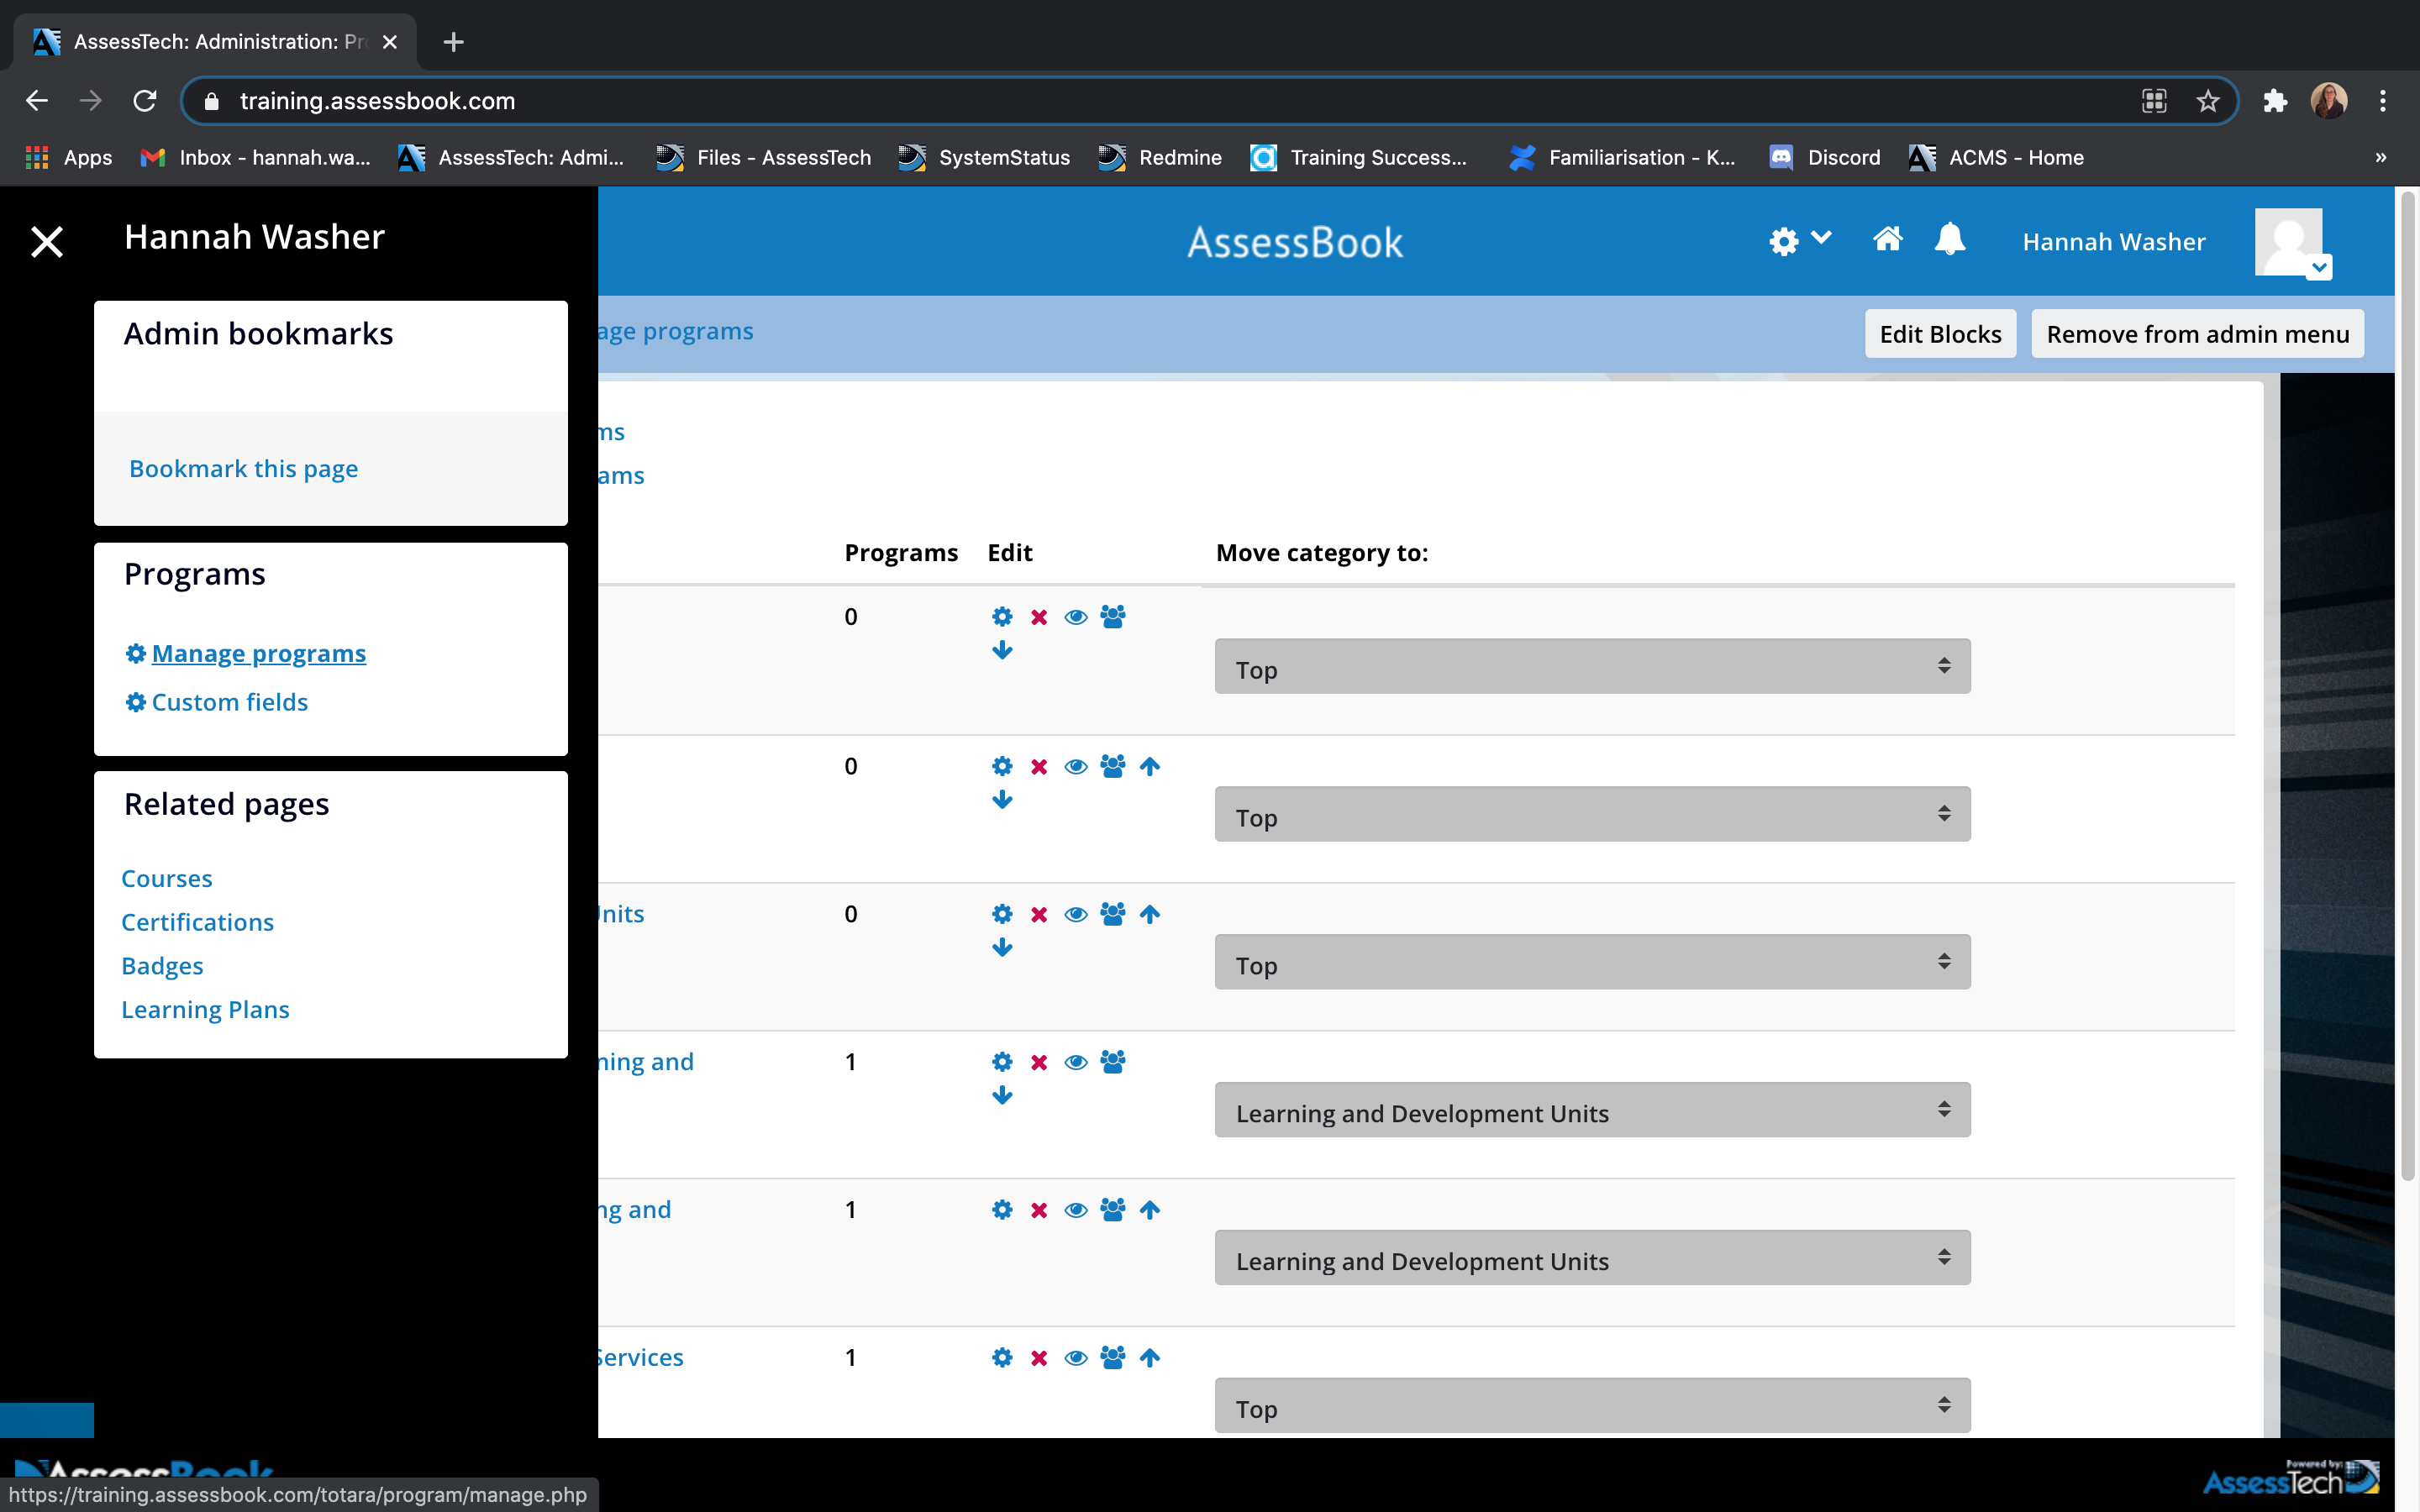Open the notifications bell
This screenshot has width=2420, height=1512.
click(1950, 239)
